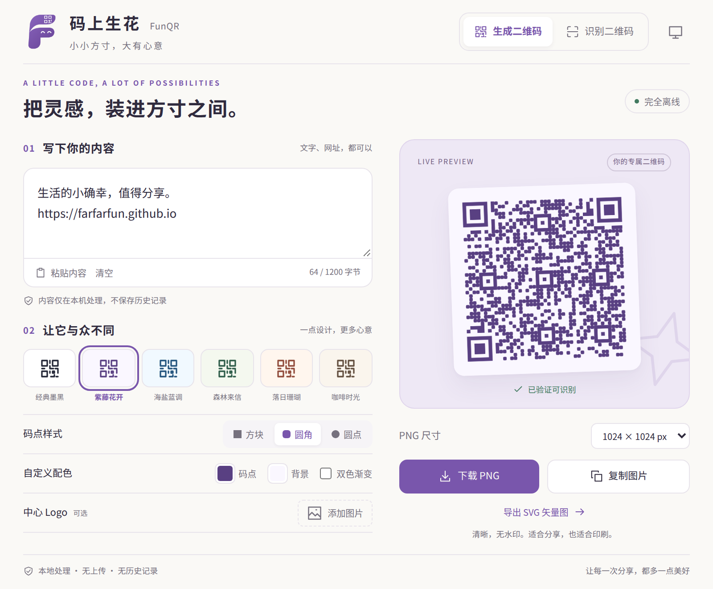Select the 紫藤花开 purple theme

(109, 368)
